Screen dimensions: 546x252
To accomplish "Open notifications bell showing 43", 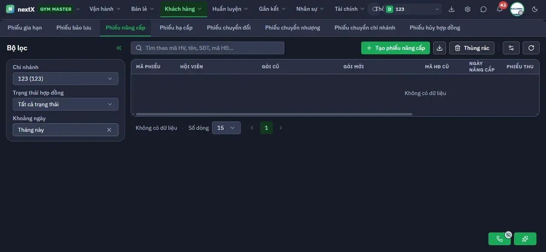I will click(500, 9).
